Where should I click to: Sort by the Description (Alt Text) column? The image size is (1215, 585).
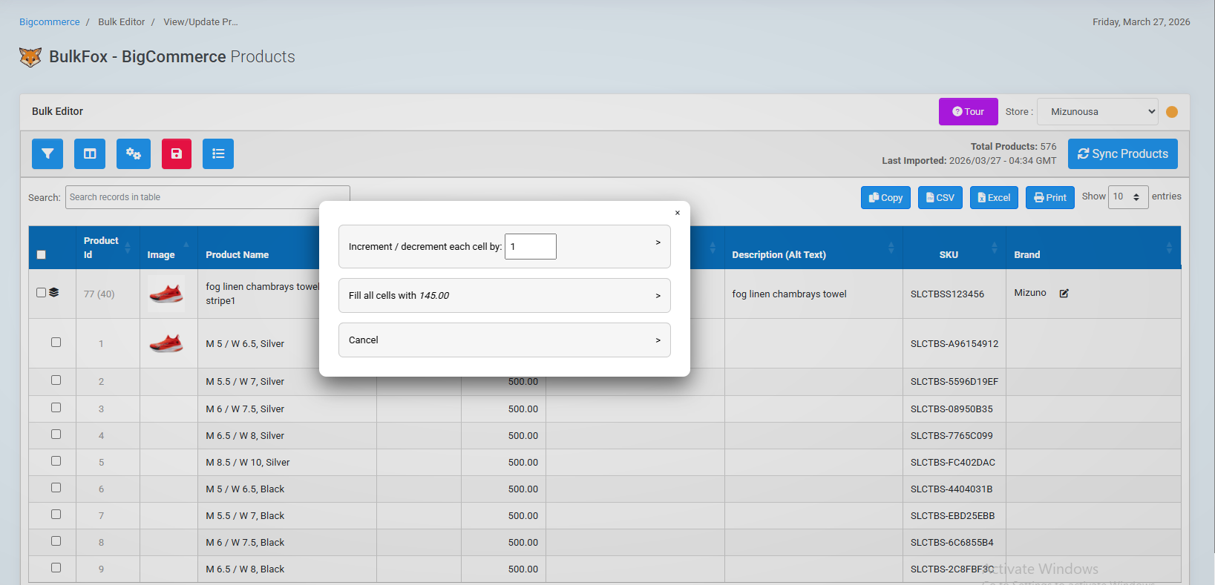(x=813, y=248)
